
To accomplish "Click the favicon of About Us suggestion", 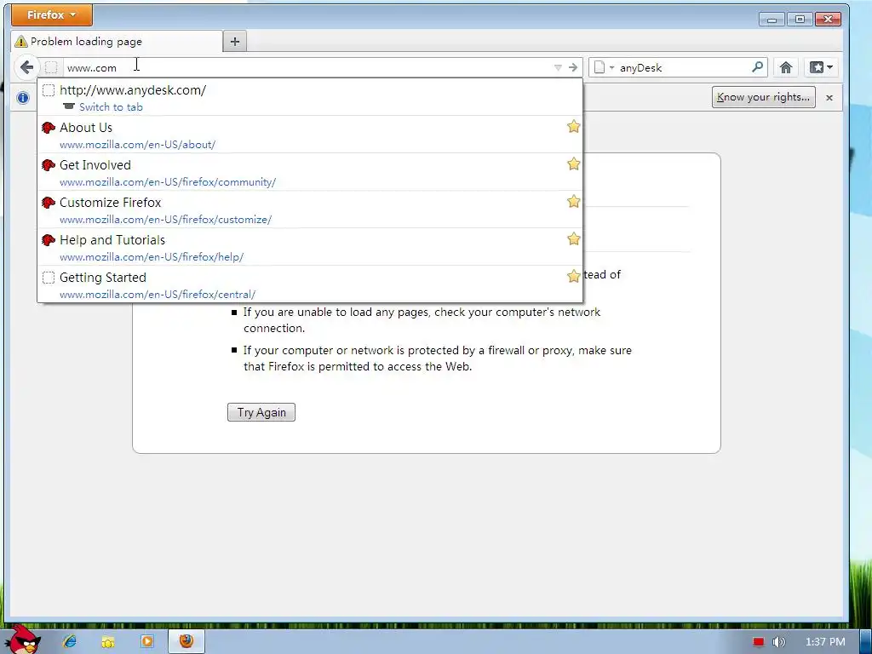I will tap(49, 128).
